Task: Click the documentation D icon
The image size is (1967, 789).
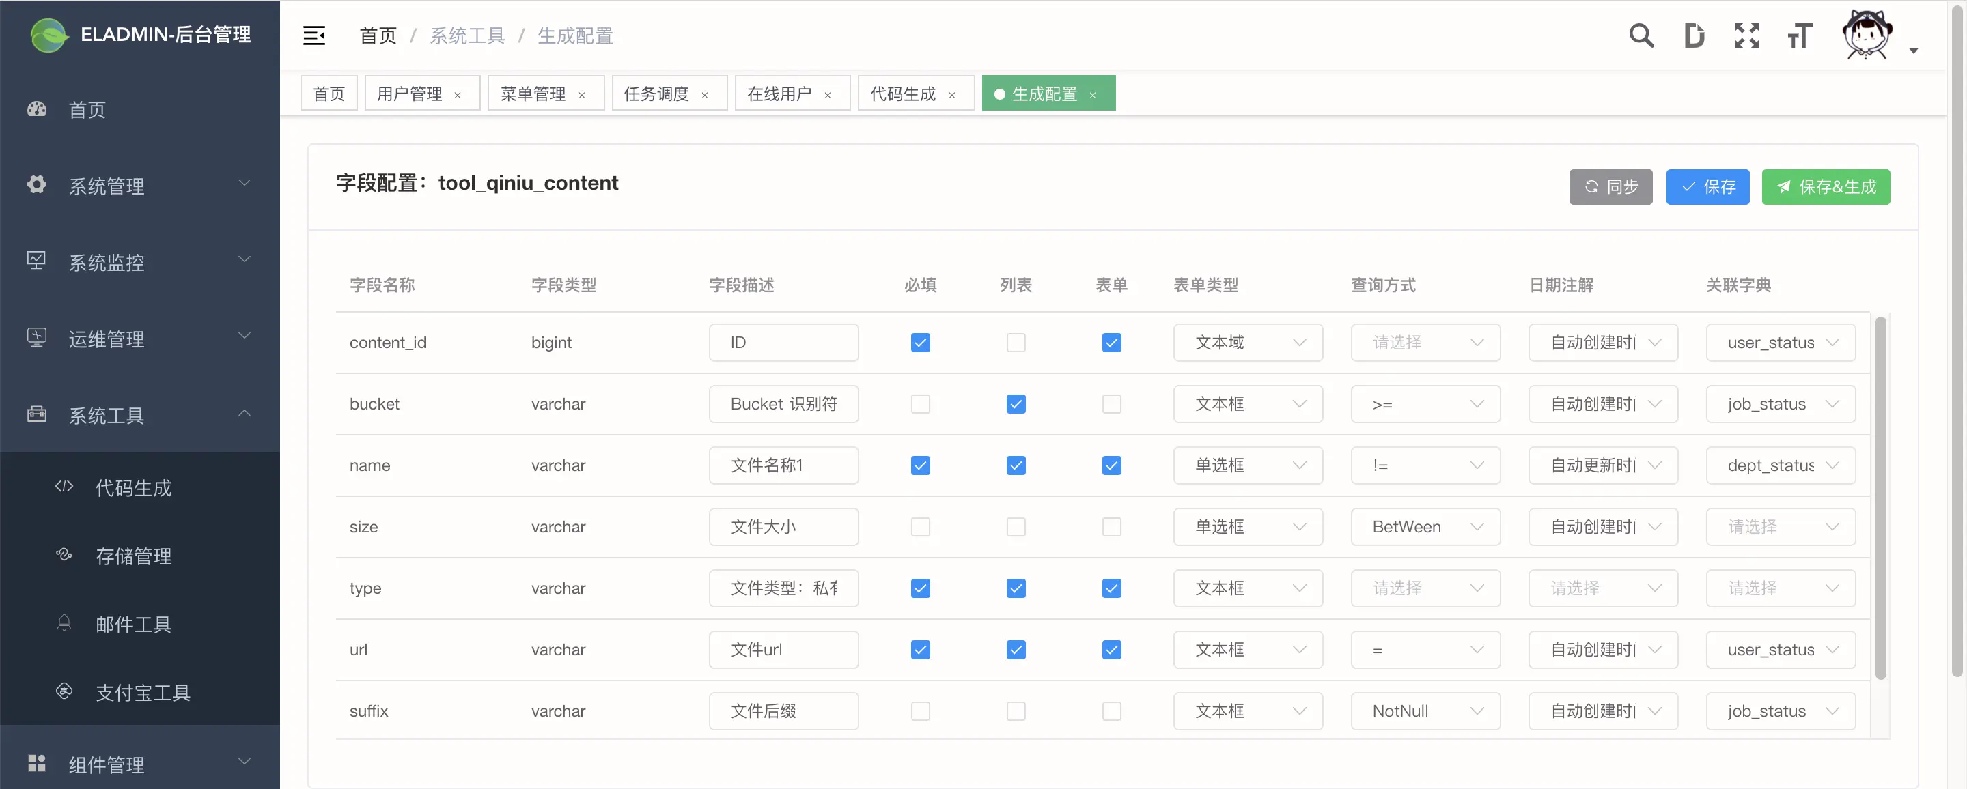Action: click(1693, 36)
